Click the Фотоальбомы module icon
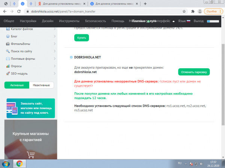This screenshot has width=225, height=168. [8, 44]
